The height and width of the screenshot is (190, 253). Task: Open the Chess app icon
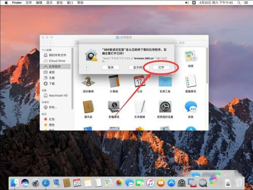88,81
